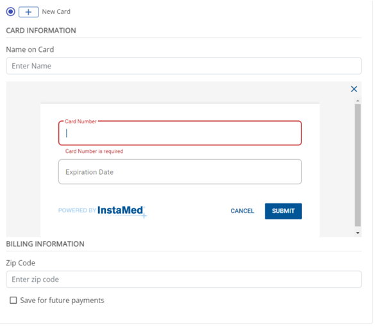Click the 'New Card' label text
This screenshot has height=330, width=386.
point(56,12)
